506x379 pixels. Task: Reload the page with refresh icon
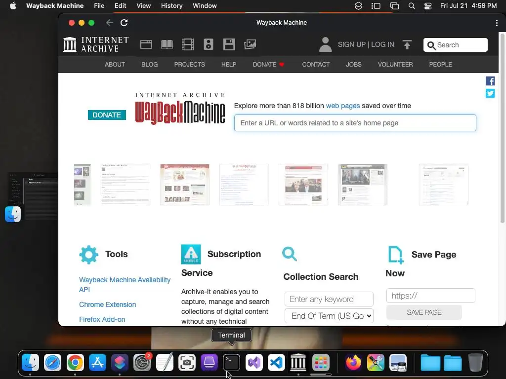point(124,23)
